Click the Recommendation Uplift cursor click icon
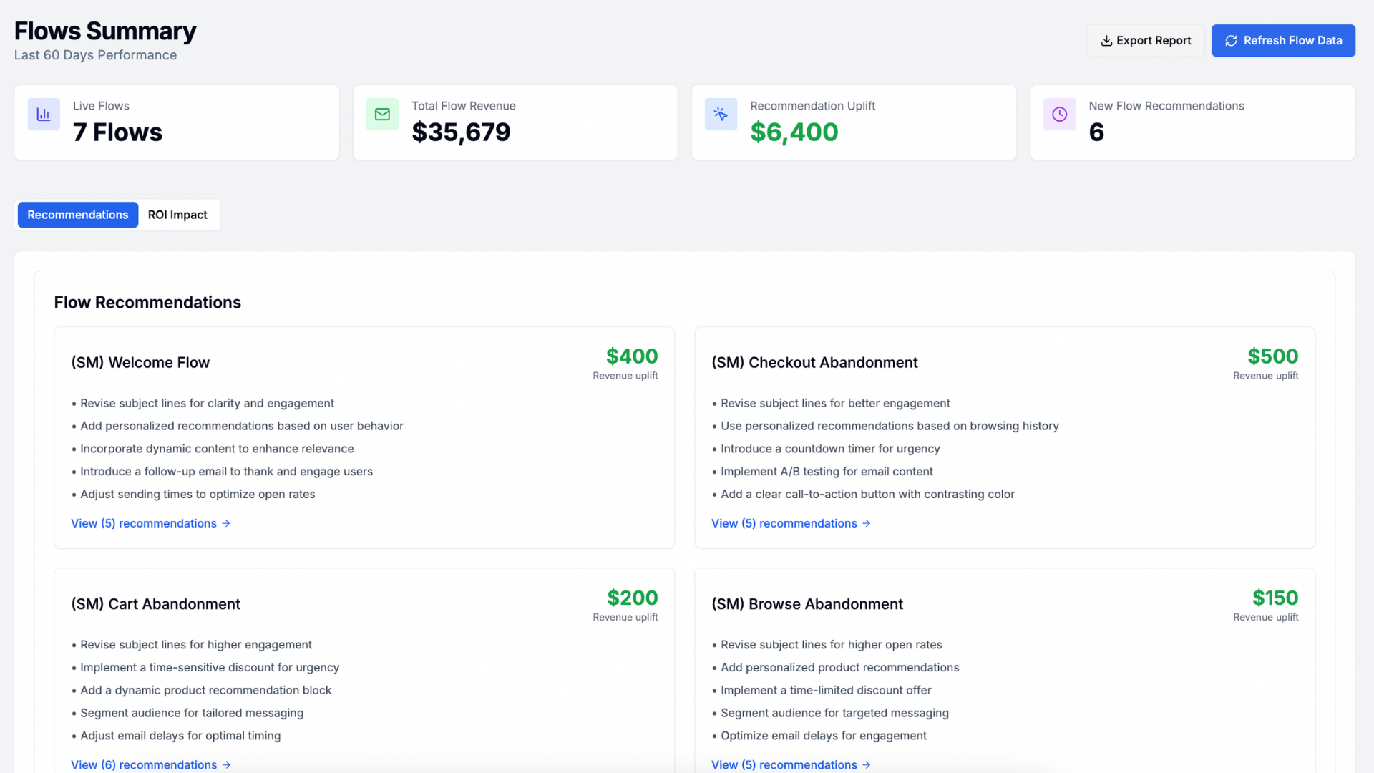 (721, 115)
